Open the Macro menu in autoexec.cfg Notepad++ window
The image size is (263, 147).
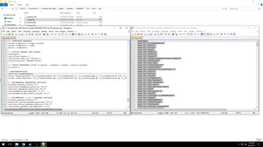[x=51, y=31]
